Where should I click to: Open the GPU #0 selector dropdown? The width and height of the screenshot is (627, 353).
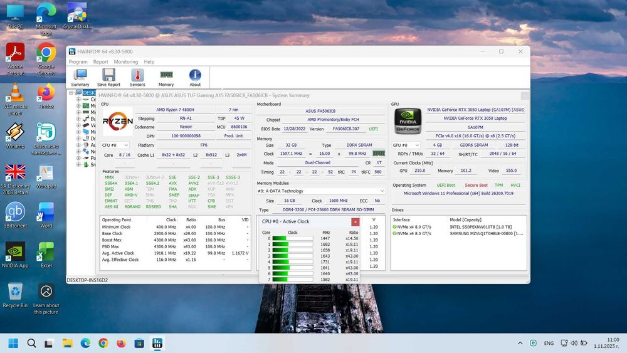406,145
